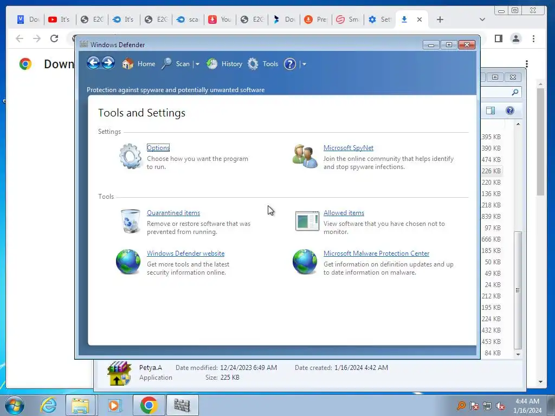Click the globe icon for Defender website

tap(128, 262)
